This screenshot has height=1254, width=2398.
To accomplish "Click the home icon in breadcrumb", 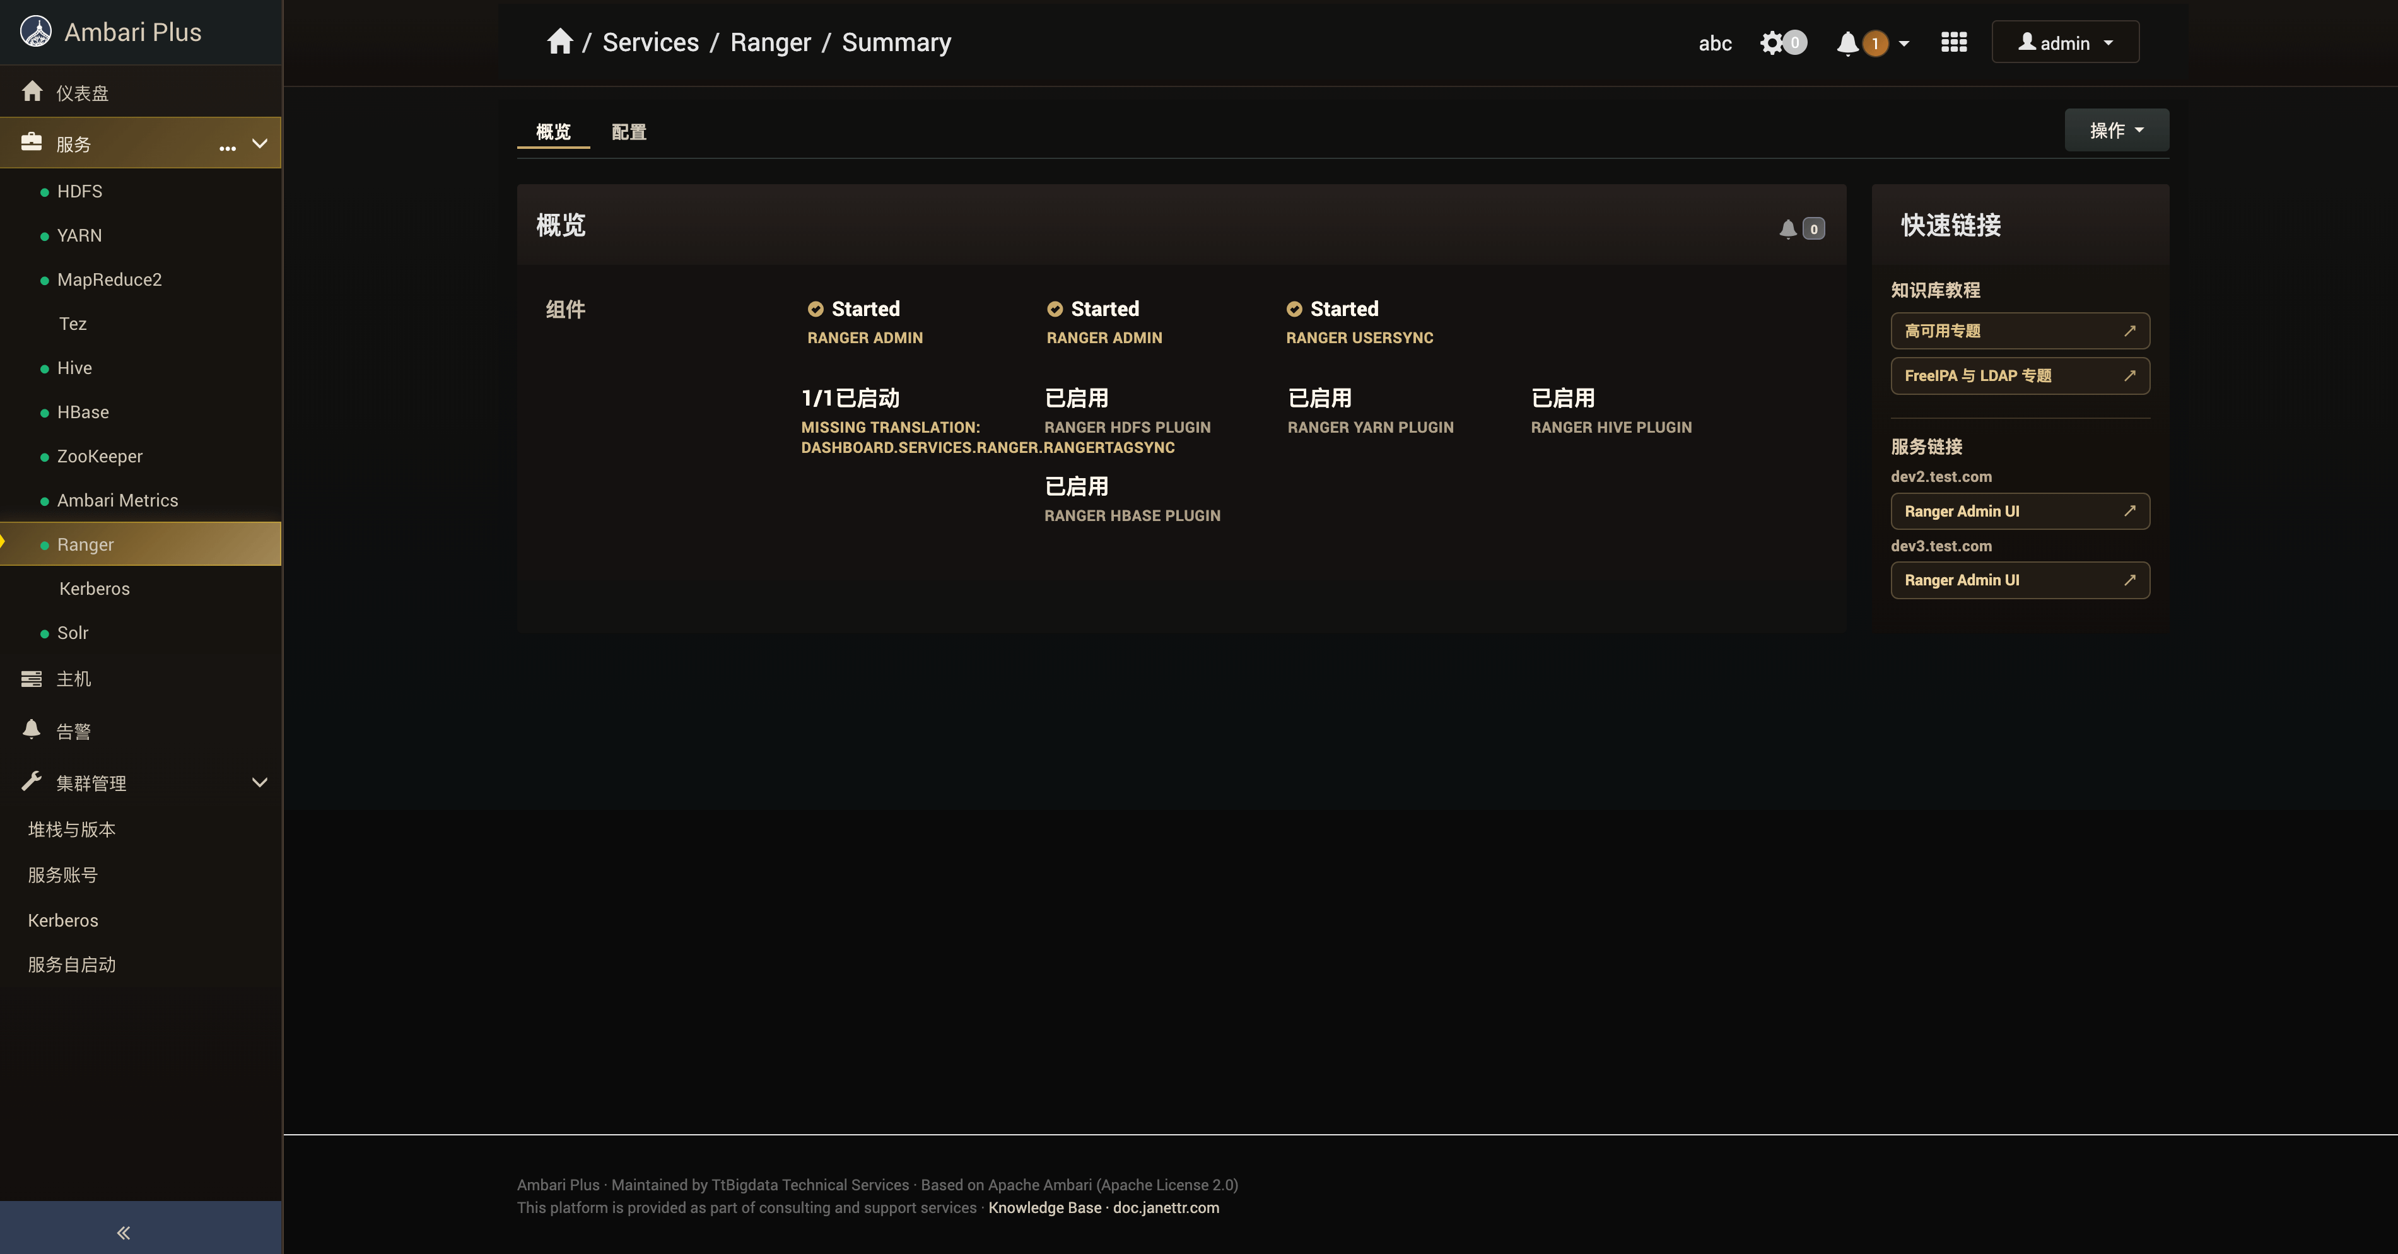I will (559, 42).
